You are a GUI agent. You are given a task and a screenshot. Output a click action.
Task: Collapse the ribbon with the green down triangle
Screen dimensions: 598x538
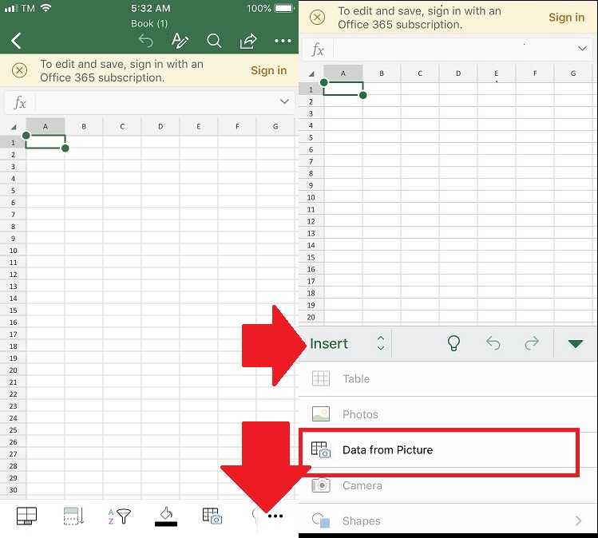click(575, 343)
